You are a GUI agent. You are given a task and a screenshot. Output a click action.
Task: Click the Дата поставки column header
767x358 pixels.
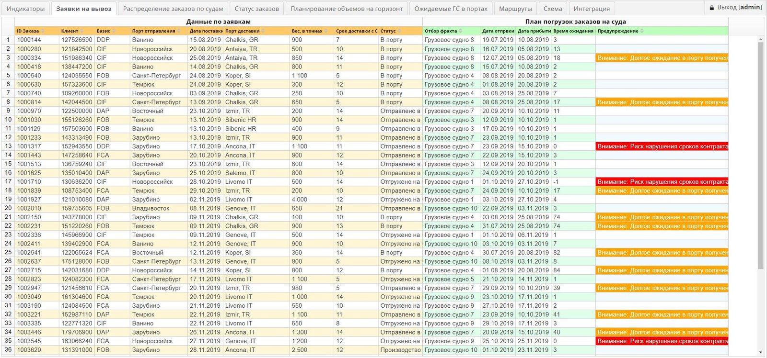205,31
